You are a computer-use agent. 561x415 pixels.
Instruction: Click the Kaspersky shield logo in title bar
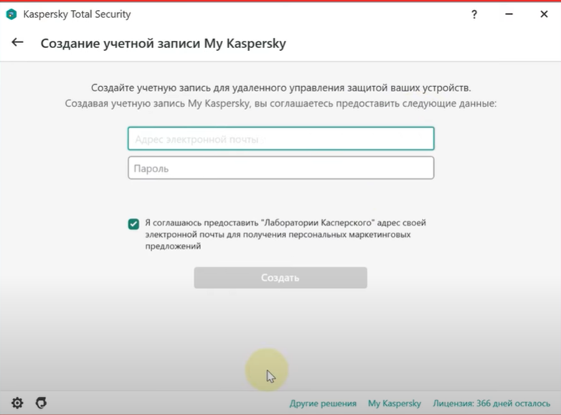pyautogui.click(x=11, y=14)
